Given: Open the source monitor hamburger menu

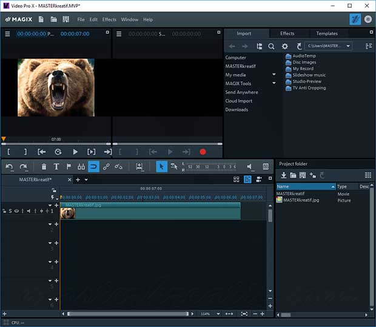Looking at the screenshot, I should tap(119, 34).
